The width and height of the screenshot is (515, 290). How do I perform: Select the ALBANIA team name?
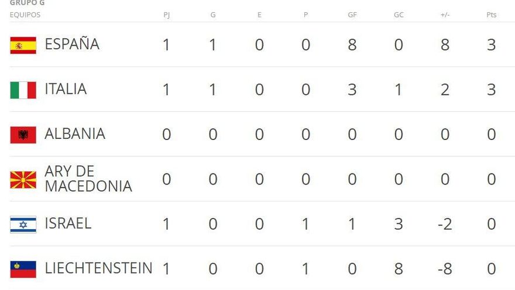coord(75,134)
